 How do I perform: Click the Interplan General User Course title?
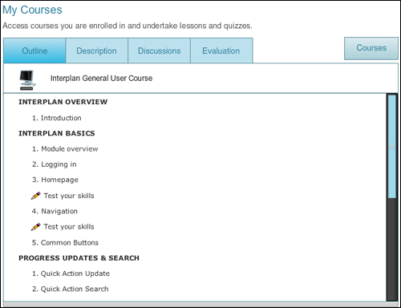pyautogui.click(x=101, y=78)
